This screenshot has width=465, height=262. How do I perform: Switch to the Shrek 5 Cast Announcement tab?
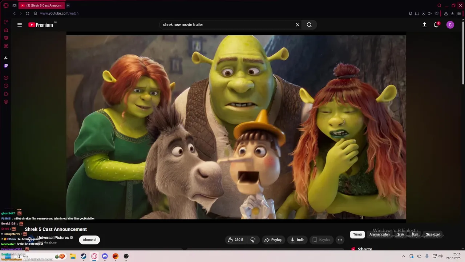41,5
